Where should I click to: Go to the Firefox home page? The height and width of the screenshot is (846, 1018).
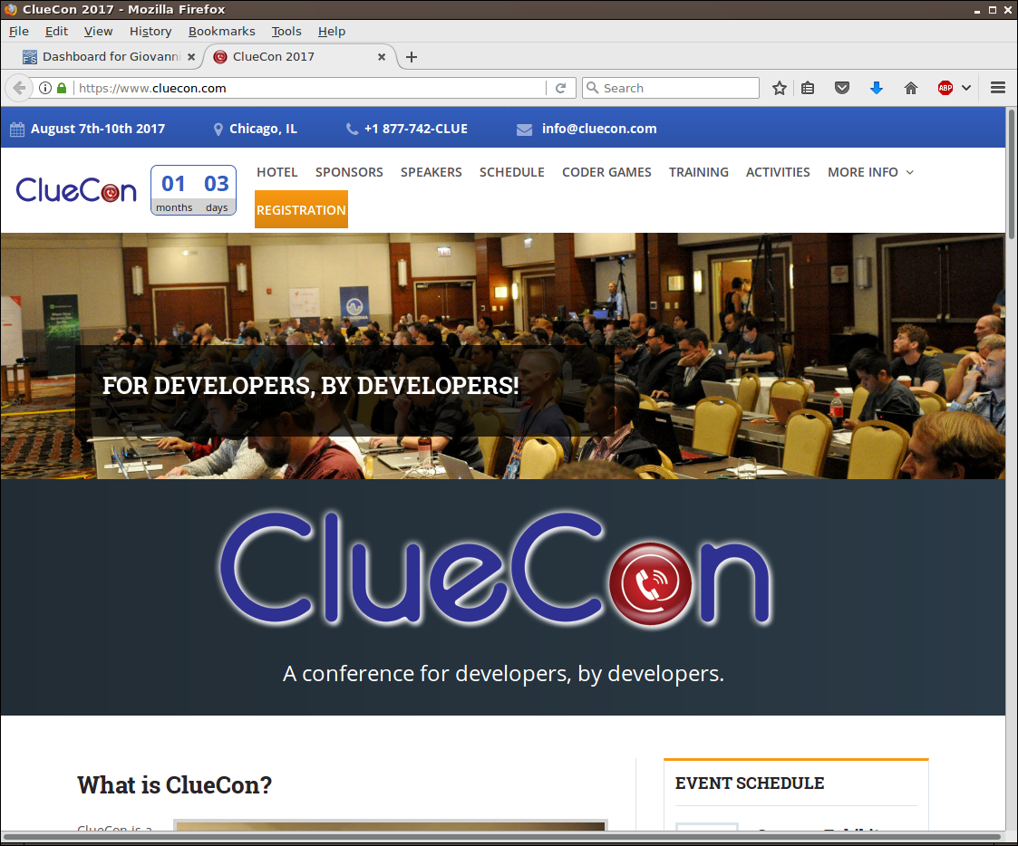(x=911, y=88)
